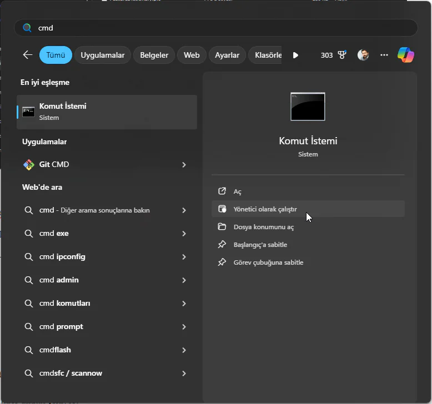The image size is (432, 404).
Task: Switch to the Klasörler filter tab
Action: 265,55
